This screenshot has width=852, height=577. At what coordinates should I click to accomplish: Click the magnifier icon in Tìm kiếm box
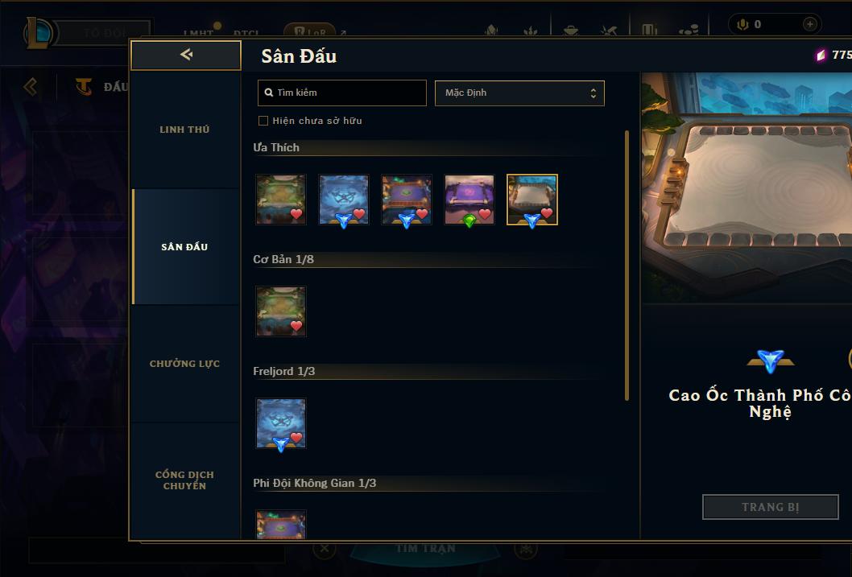click(x=268, y=93)
